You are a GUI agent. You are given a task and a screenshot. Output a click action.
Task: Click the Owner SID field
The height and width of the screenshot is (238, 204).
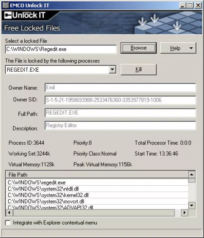pyautogui.click(x=120, y=100)
